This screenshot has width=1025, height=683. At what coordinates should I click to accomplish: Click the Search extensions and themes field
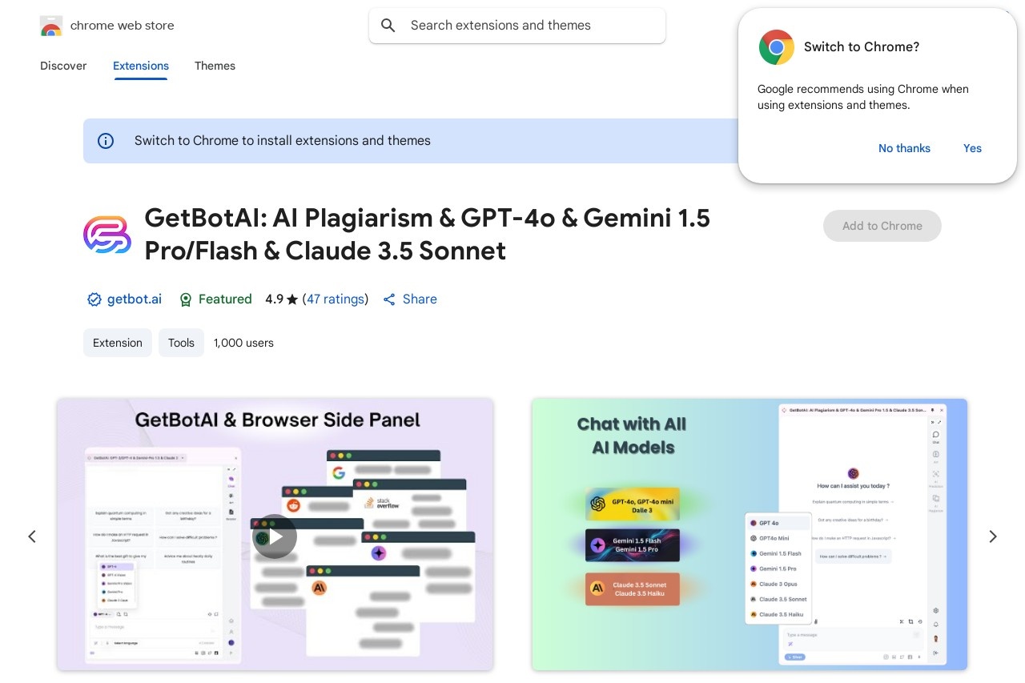coord(517,26)
